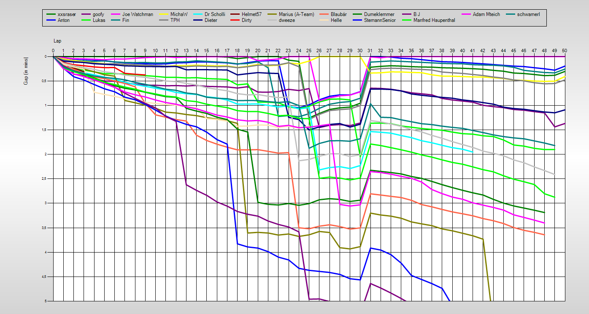Screen dimensions: 589x314
Task: Click lap number 43 on the axis
Action: click(493, 51)
